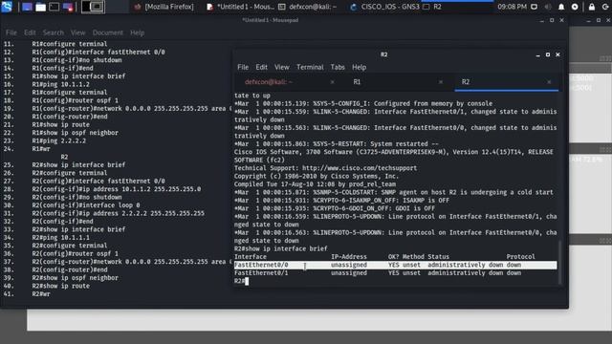This screenshot has height=344, width=612.
Task: Click the display settings tray icon
Action: (535, 7)
